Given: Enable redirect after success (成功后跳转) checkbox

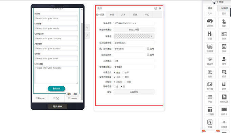Looking at the screenshot, I should click(x=148, y=54).
